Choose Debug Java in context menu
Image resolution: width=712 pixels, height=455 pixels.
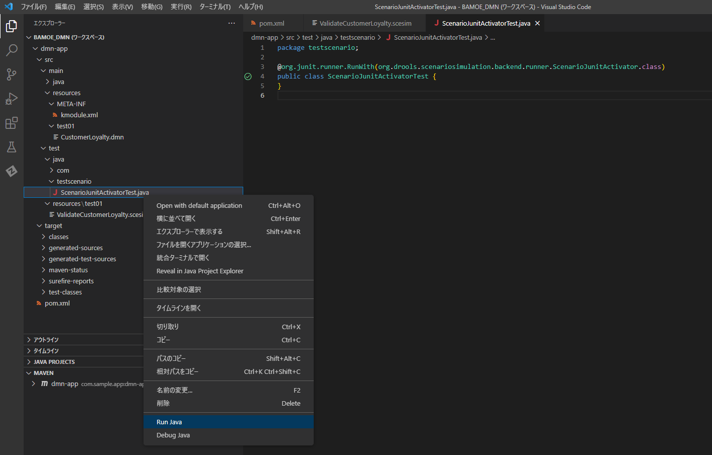click(173, 435)
